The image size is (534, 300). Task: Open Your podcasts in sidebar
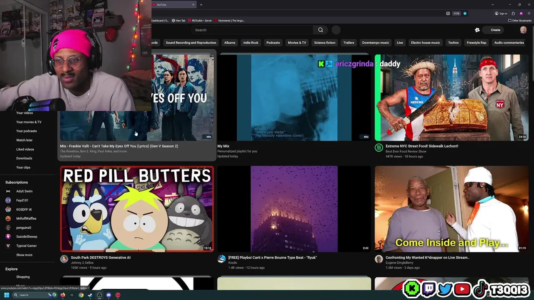coord(27,131)
